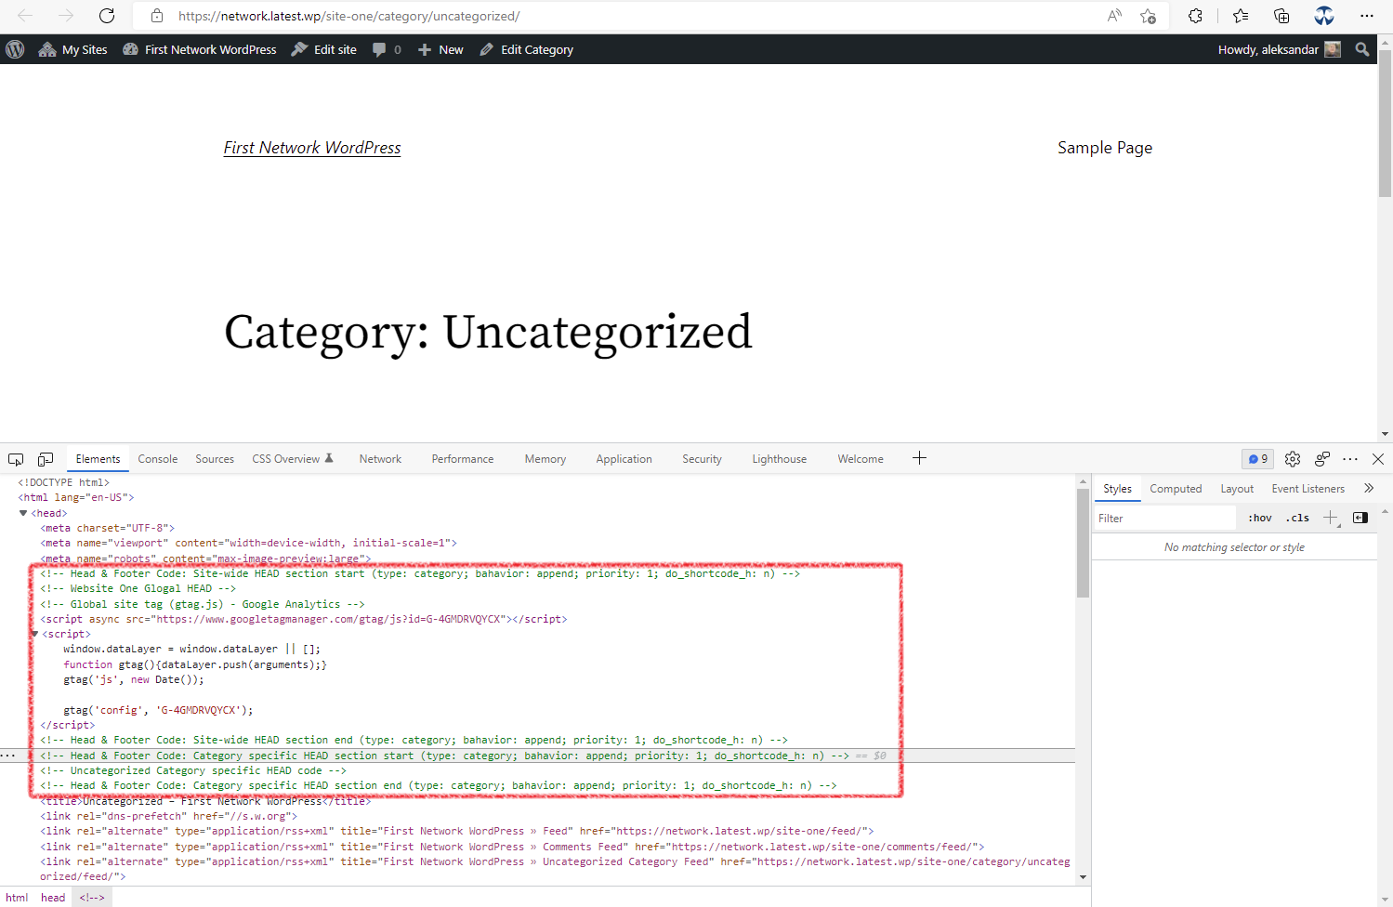
Task: Focus the styles Filter input
Action: coord(1166,519)
